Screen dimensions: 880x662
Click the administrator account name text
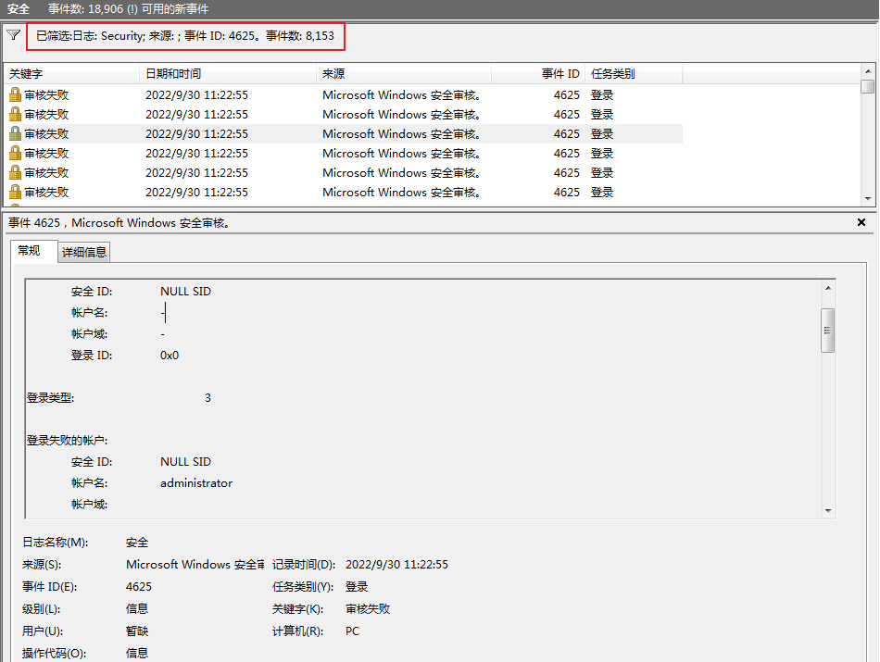click(x=196, y=482)
